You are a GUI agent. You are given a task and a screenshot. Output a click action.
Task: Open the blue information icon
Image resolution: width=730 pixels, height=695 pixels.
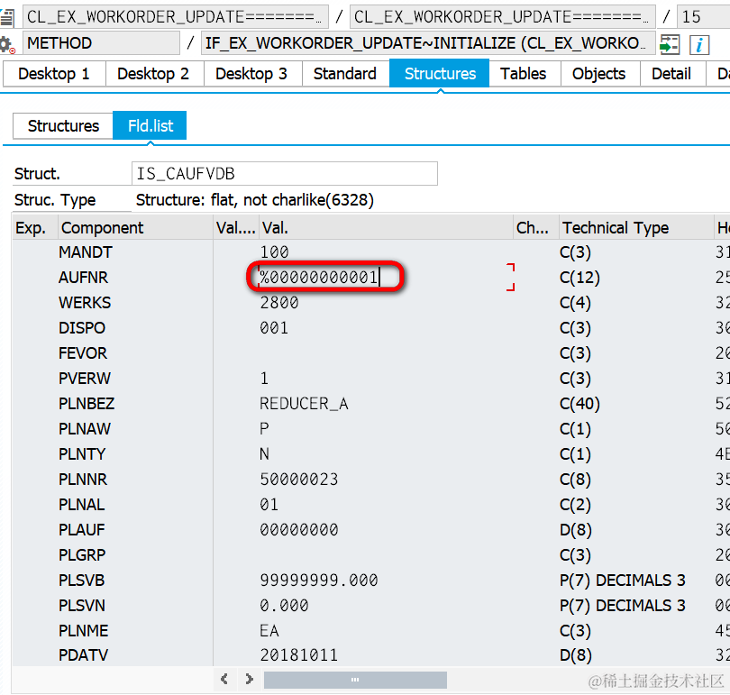pyautogui.click(x=698, y=45)
